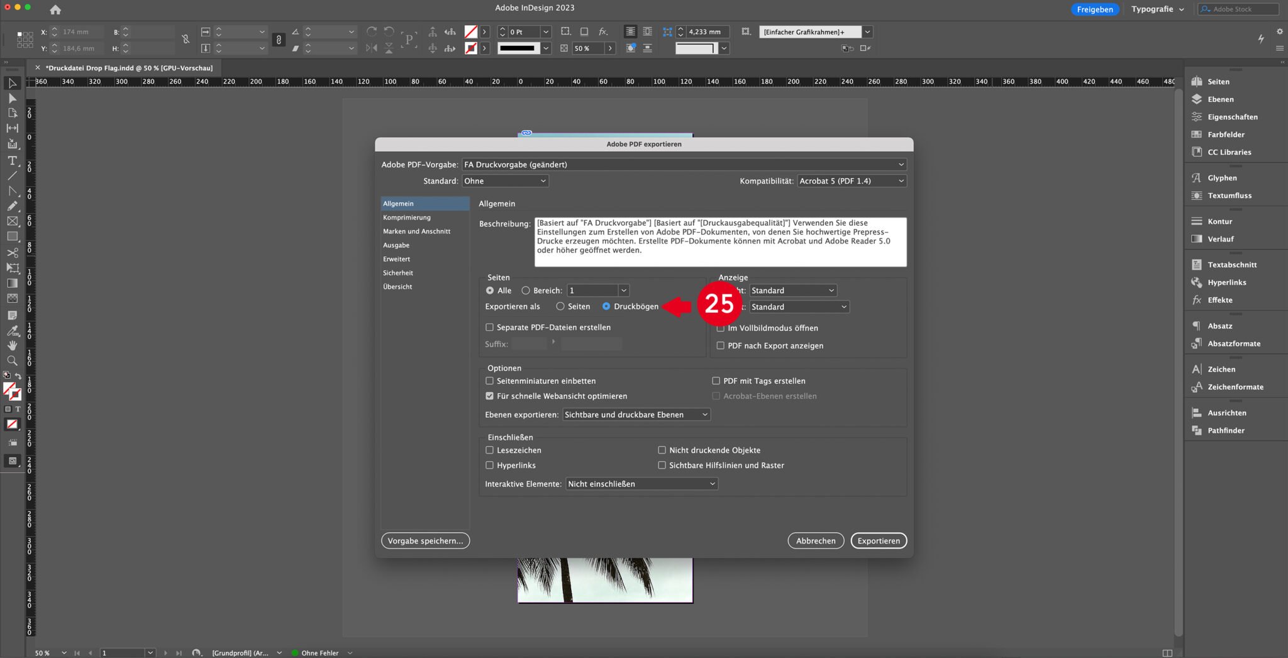Switch to the Komprimierung section
Viewport: 1288px width, 658px height.
tap(407, 217)
